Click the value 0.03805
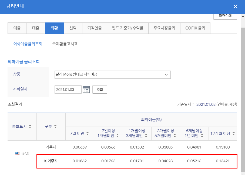Screen dimensions: 245x175 [166, 147]
